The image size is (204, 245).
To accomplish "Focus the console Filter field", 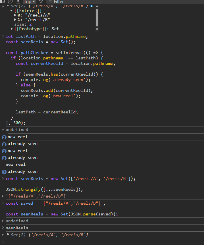I will click(59, 2).
